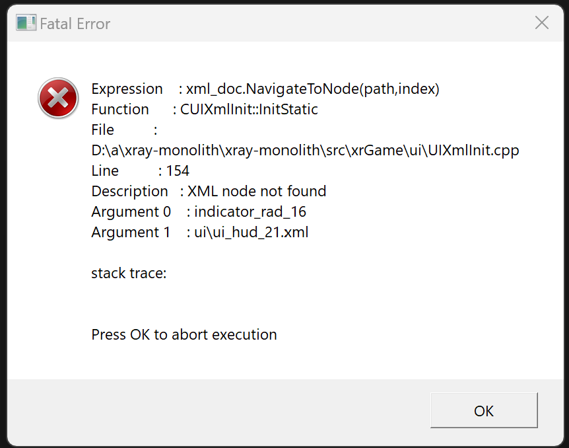Close the Fatal Error dialog window
This screenshot has width=569, height=448.
(x=542, y=22)
